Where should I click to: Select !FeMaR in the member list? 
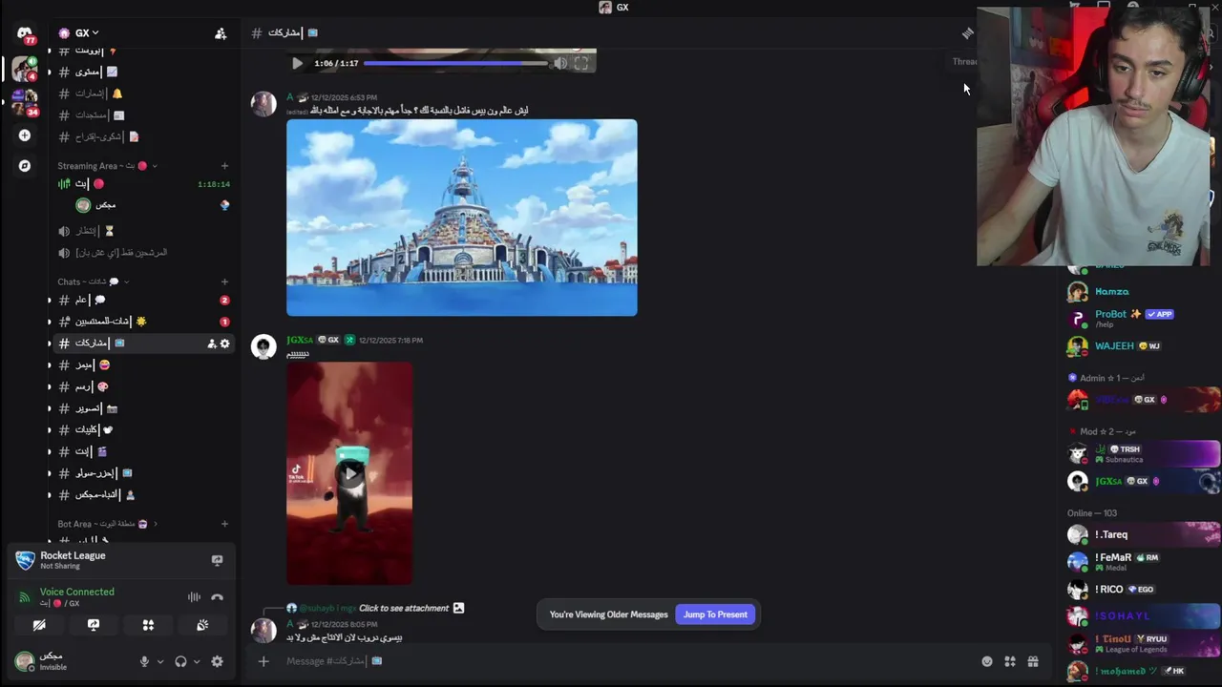click(1143, 562)
